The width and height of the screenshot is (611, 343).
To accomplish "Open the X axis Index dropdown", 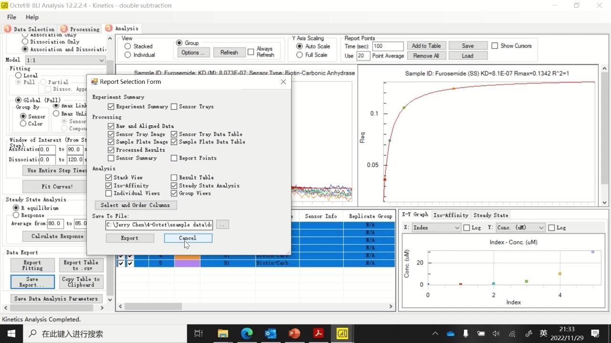I will click(436, 228).
